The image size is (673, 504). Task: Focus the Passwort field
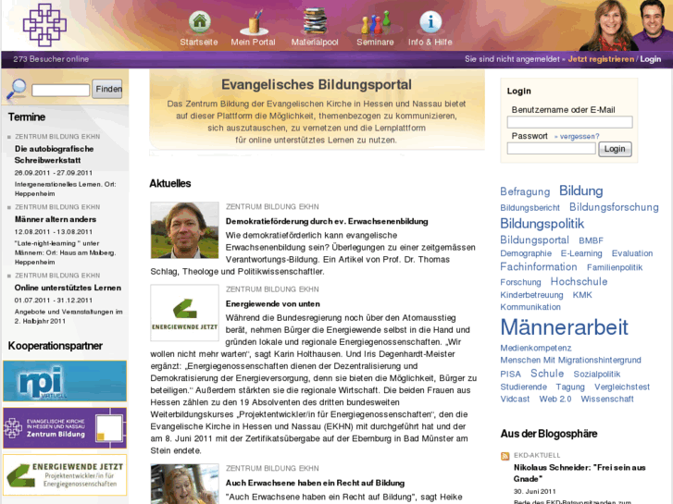tap(551, 148)
